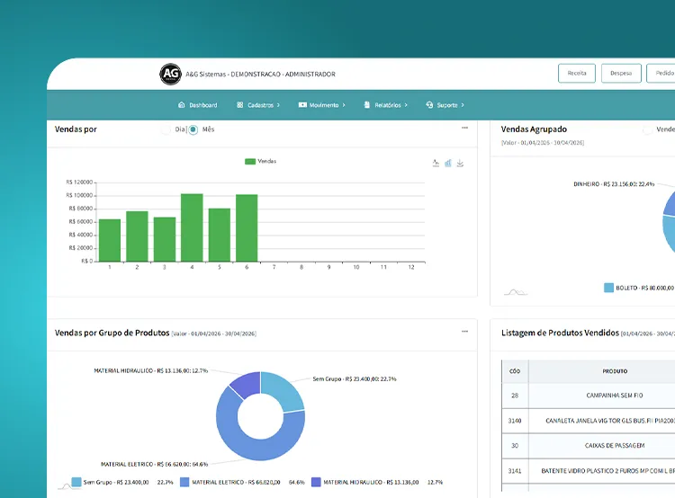This screenshot has height=498, width=675.
Task: Click the DINHEIRO pie label
Action: 614,184
